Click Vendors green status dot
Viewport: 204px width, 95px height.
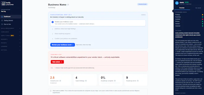[202, 24]
